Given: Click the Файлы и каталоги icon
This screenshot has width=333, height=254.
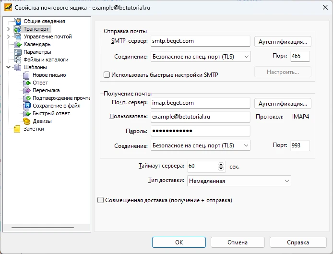Looking at the screenshot, I should click(x=17, y=60).
